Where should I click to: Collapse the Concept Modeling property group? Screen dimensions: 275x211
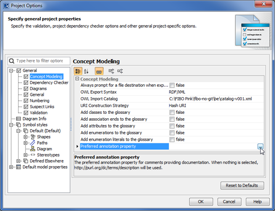click(x=77, y=79)
